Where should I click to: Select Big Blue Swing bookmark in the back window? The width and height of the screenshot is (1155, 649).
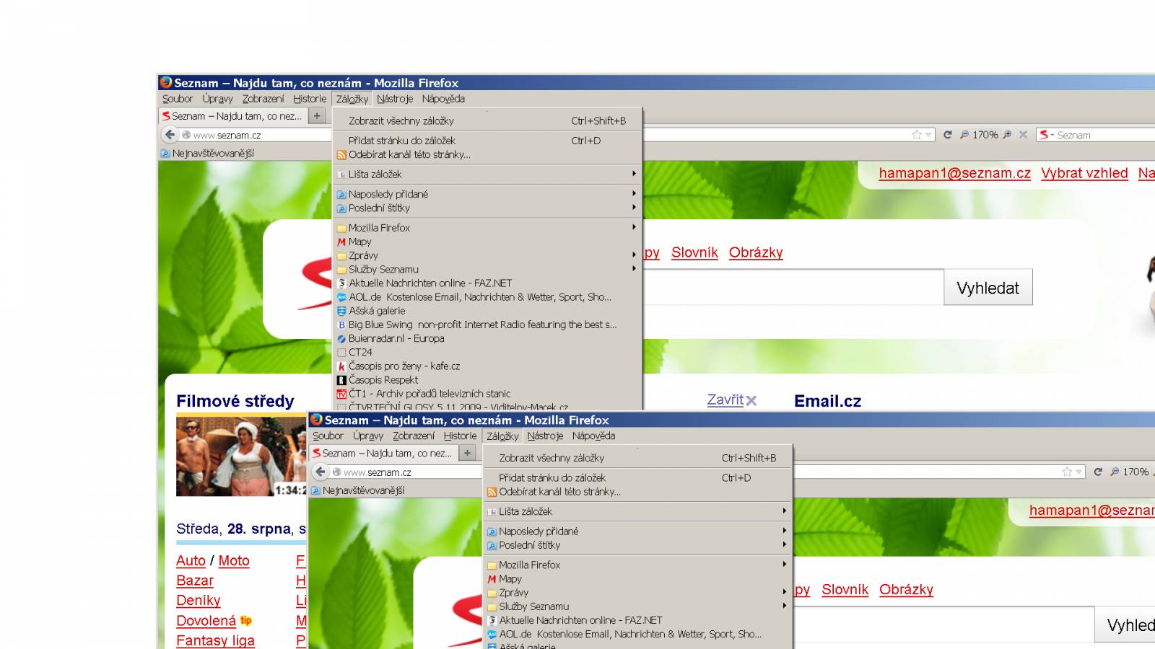tap(487, 324)
